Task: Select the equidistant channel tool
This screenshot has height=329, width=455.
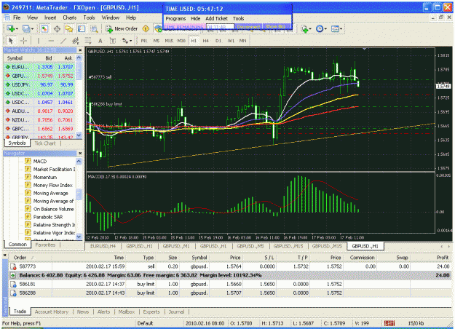Action: (76, 41)
